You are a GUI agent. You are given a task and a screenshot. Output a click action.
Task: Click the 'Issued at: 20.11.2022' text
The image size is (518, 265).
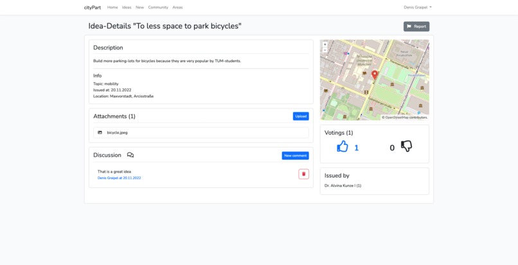coord(112,90)
